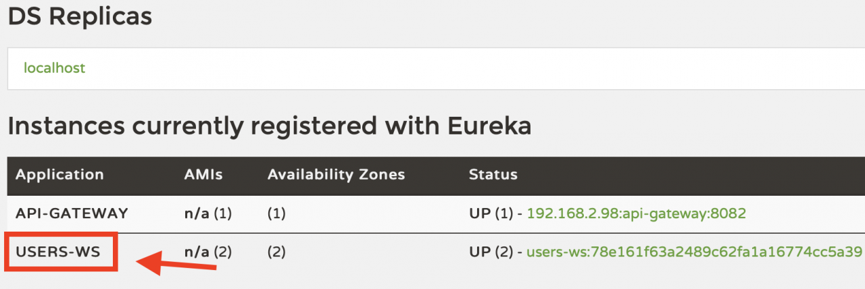Select the API-GATEWAY application name
This screenshot has height=289, width=865.
[72, 214]
